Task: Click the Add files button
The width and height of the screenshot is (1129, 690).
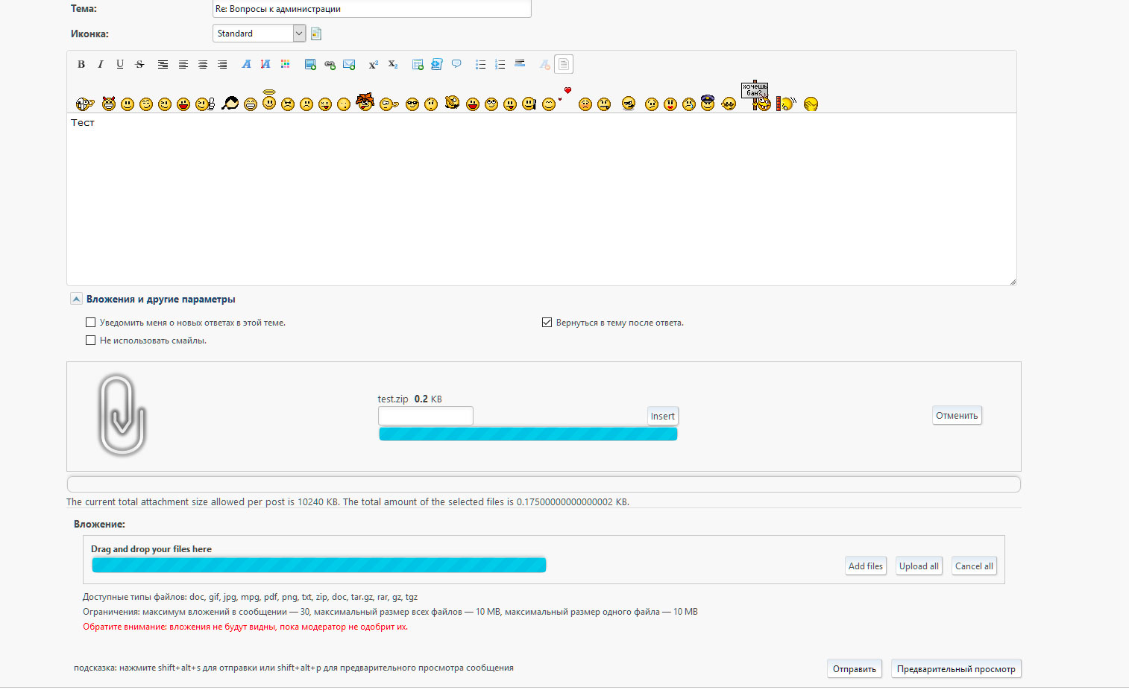Action: point(866,566)
